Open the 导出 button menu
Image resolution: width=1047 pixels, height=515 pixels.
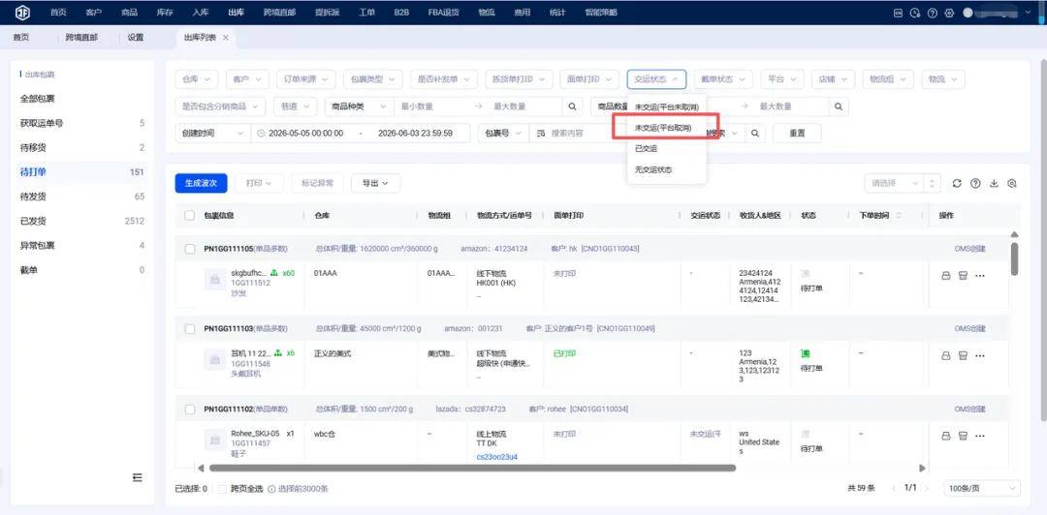click(x=375, y=184)
